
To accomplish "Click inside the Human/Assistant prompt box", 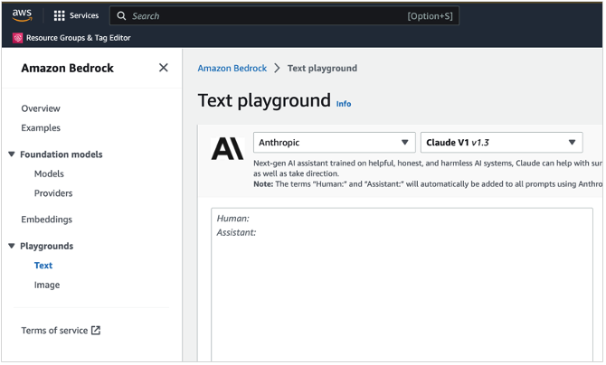I will point(402,285).
